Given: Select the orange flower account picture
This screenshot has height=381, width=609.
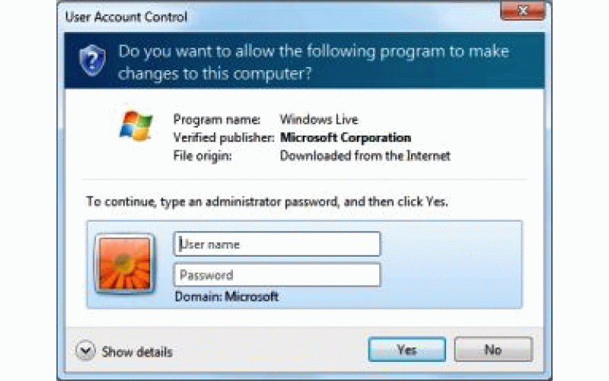Looking at the screenshot, I should [x=125, y=264].
